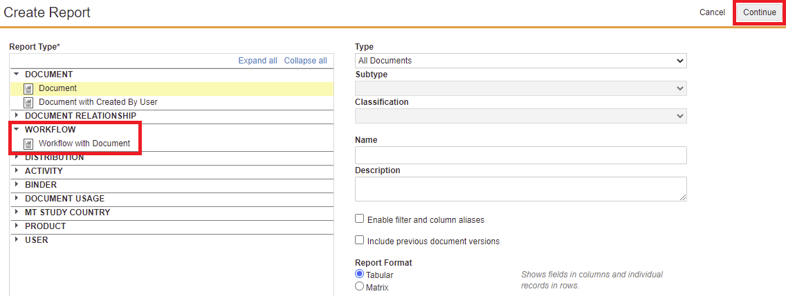Select Workflow with Document report type

point(84,144)
